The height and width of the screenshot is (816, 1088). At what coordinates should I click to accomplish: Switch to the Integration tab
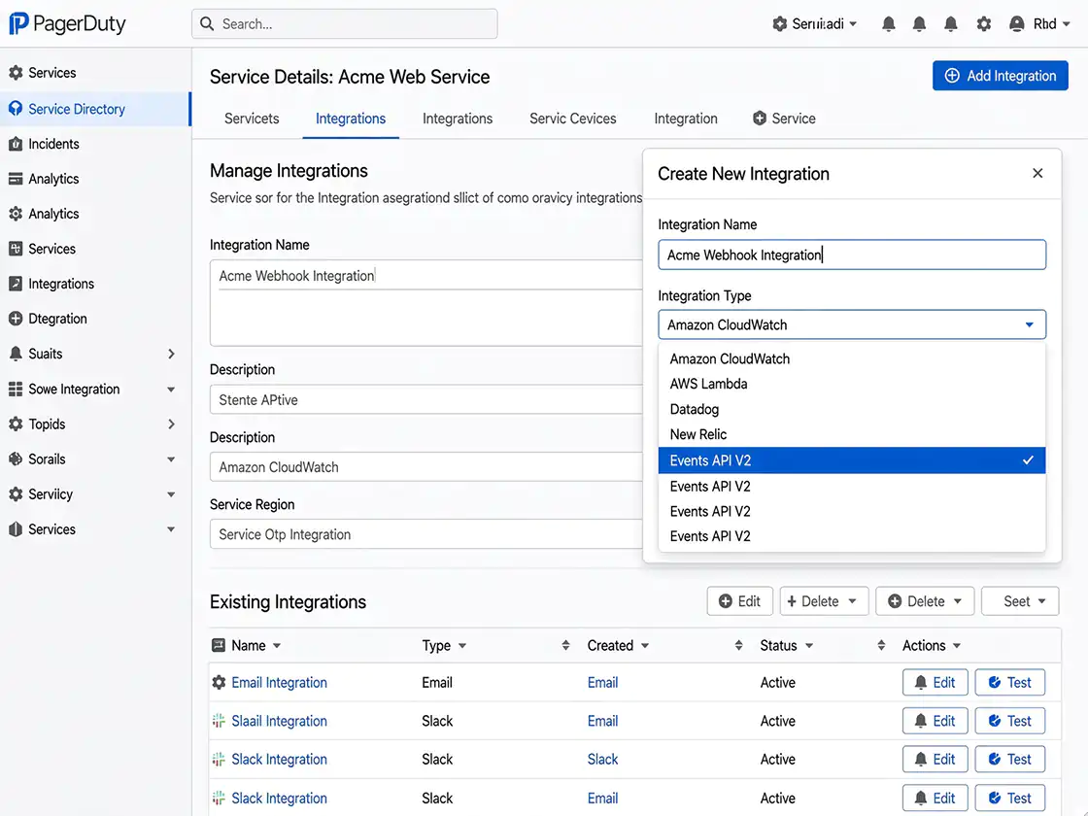click(x=686, y=119)
